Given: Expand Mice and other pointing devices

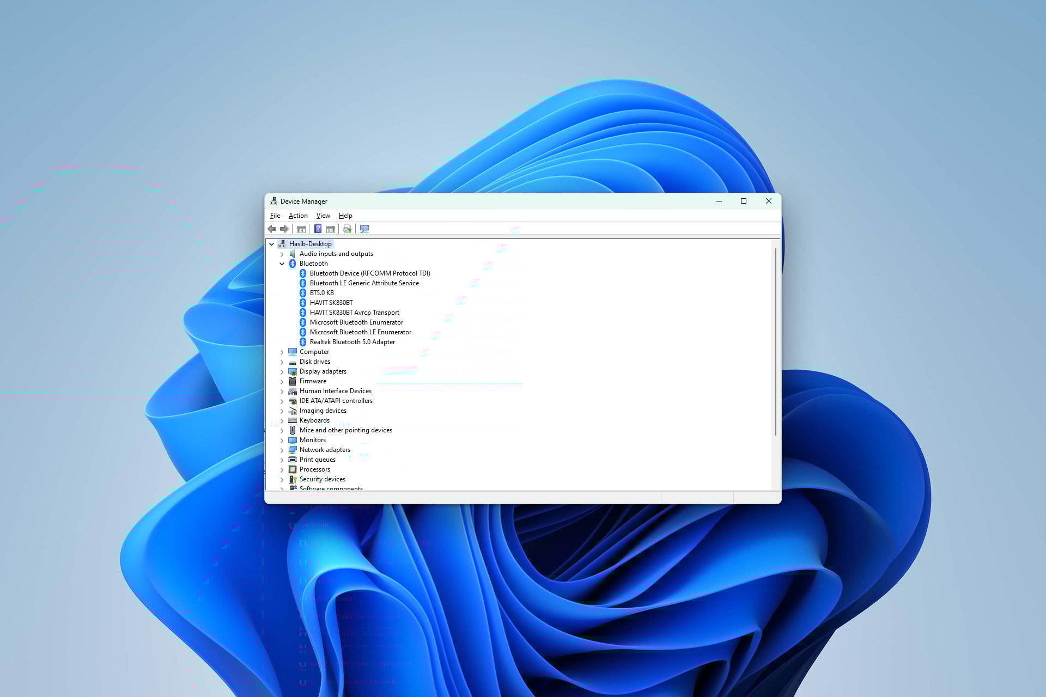Looking at the screenshot, I should pos(282,430).
